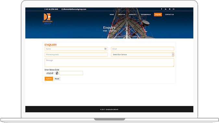Click the orange Submit button

click(x=49, y=79)
